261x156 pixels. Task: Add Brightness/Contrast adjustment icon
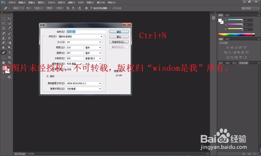[227, 47]
